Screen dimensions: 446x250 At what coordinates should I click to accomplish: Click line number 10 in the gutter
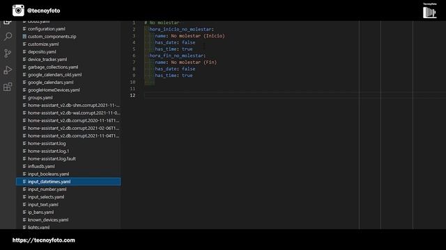click(132, 82)
